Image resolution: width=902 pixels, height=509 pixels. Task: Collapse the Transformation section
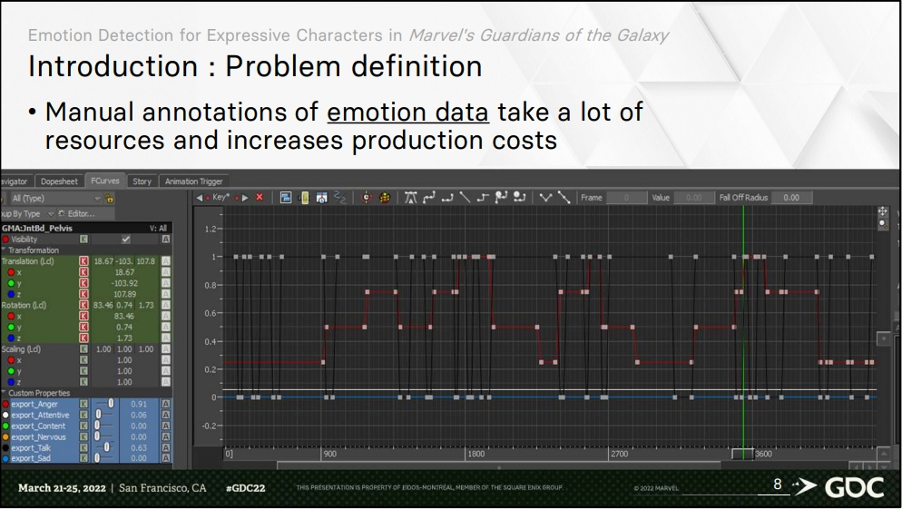(x=4, y=250)
